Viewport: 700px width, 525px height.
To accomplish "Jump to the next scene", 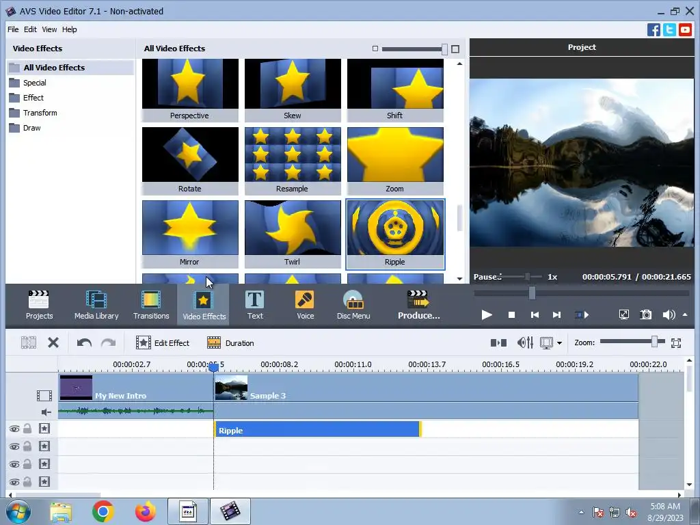I will pos(581,315).
